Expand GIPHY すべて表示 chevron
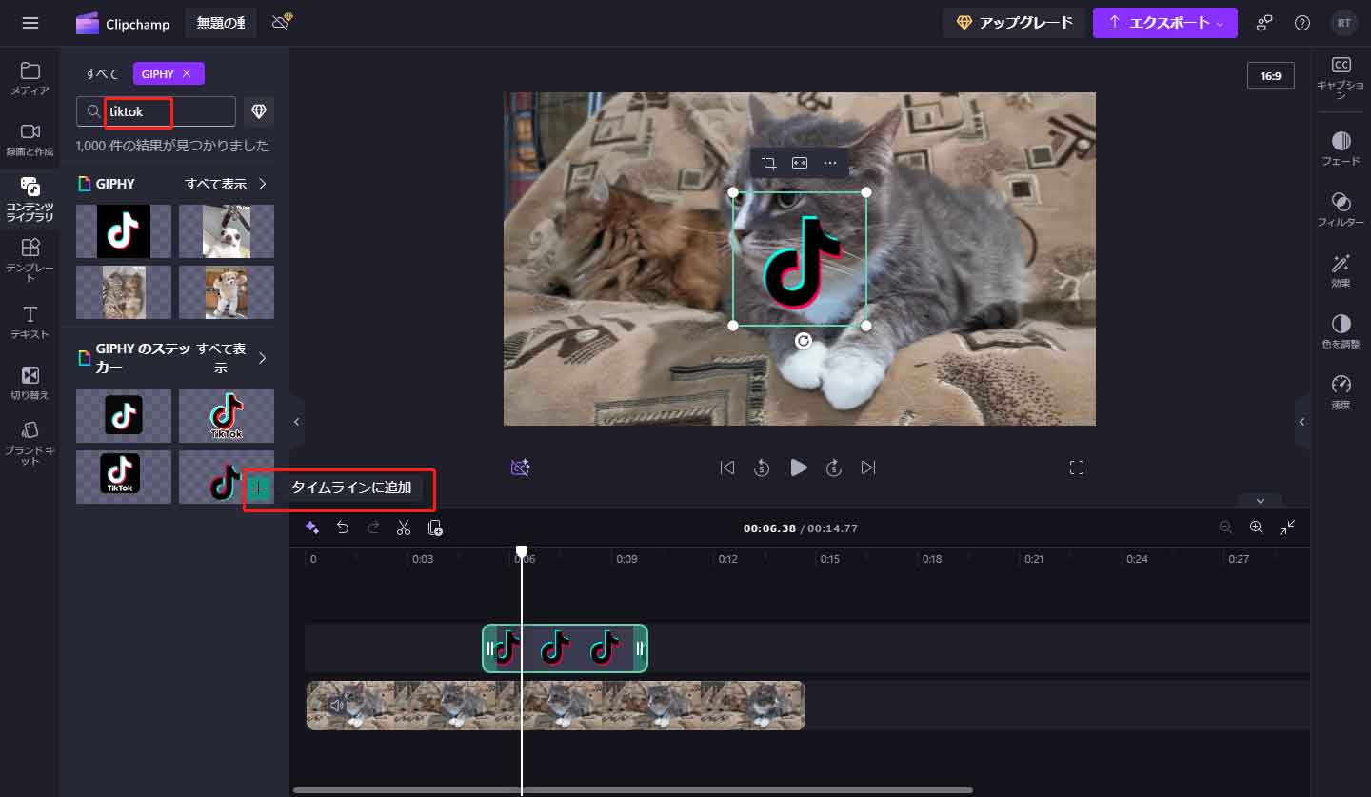This screenshot has width=1371, height=797. 263,184
